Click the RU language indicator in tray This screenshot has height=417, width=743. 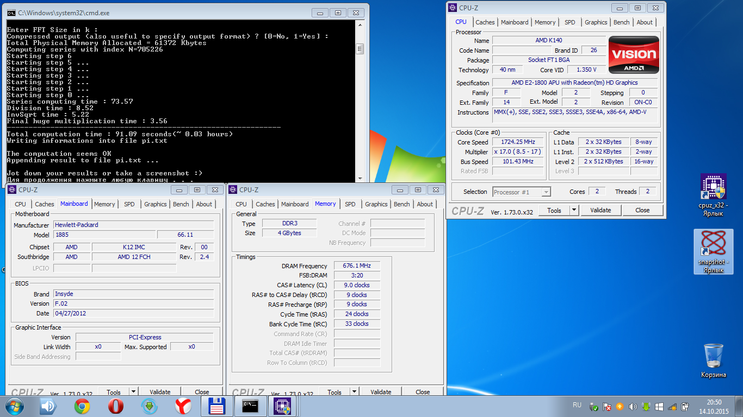click(577, 405)
